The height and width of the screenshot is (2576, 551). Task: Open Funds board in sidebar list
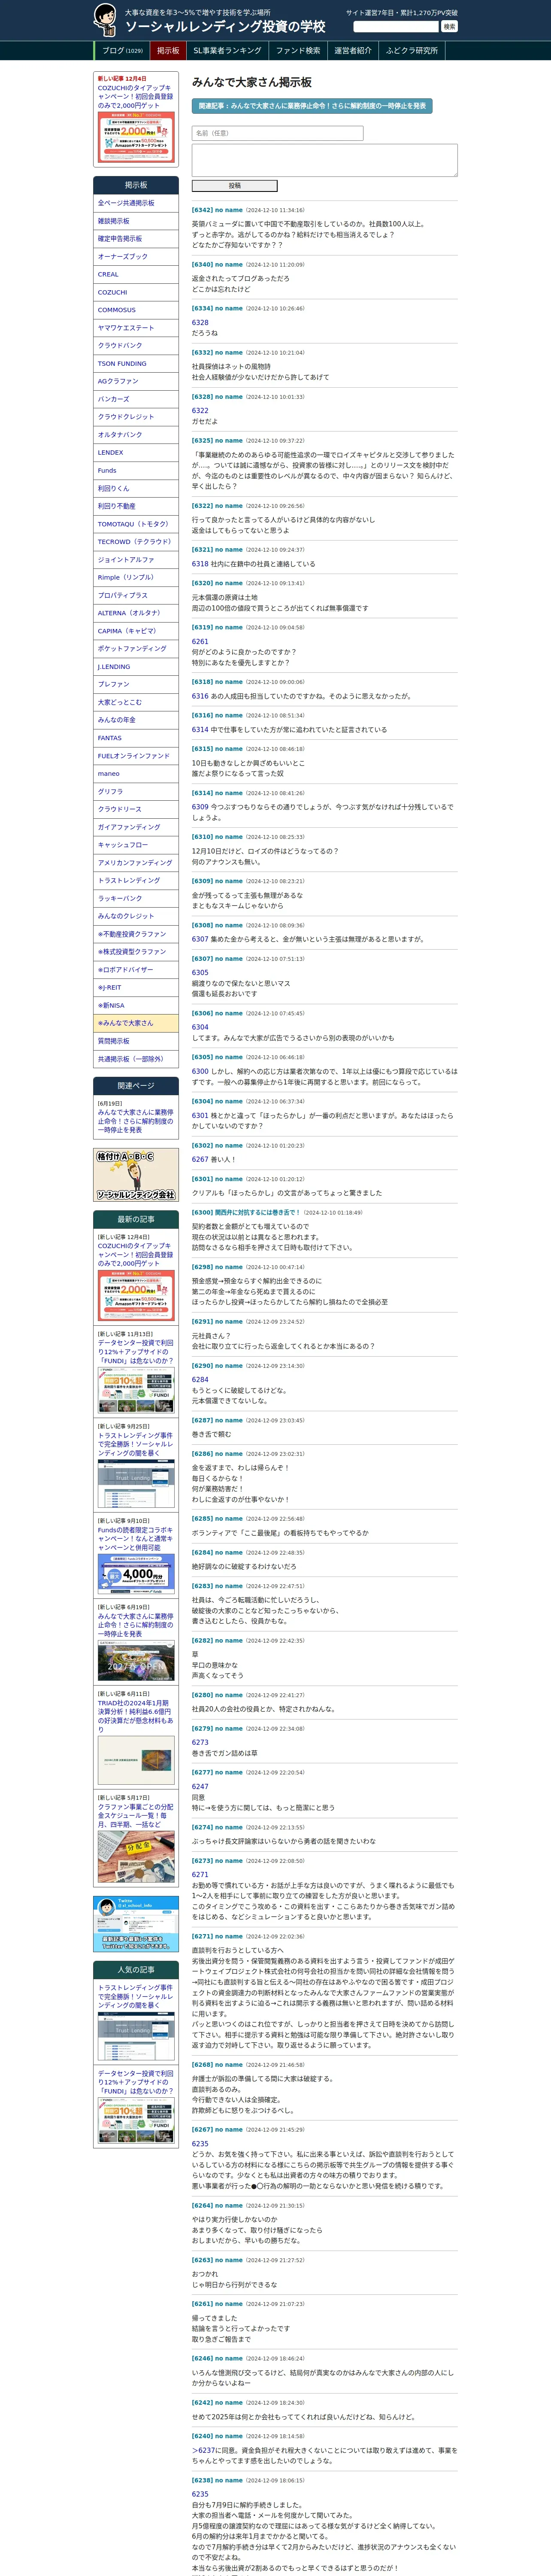[136, 471]
